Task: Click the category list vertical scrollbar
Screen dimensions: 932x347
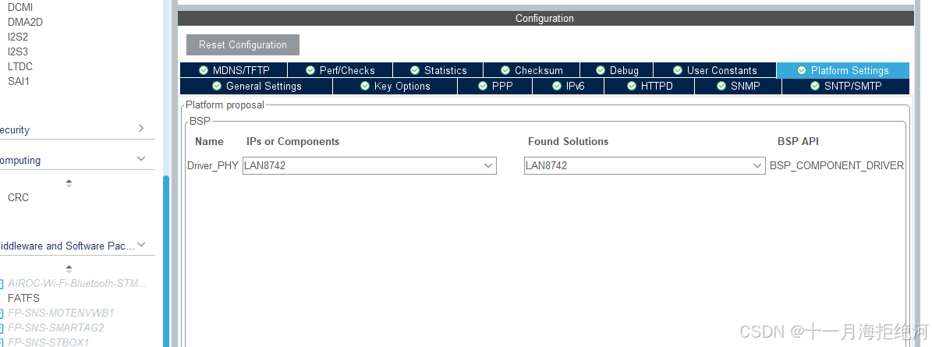Action: pos(166,260)
